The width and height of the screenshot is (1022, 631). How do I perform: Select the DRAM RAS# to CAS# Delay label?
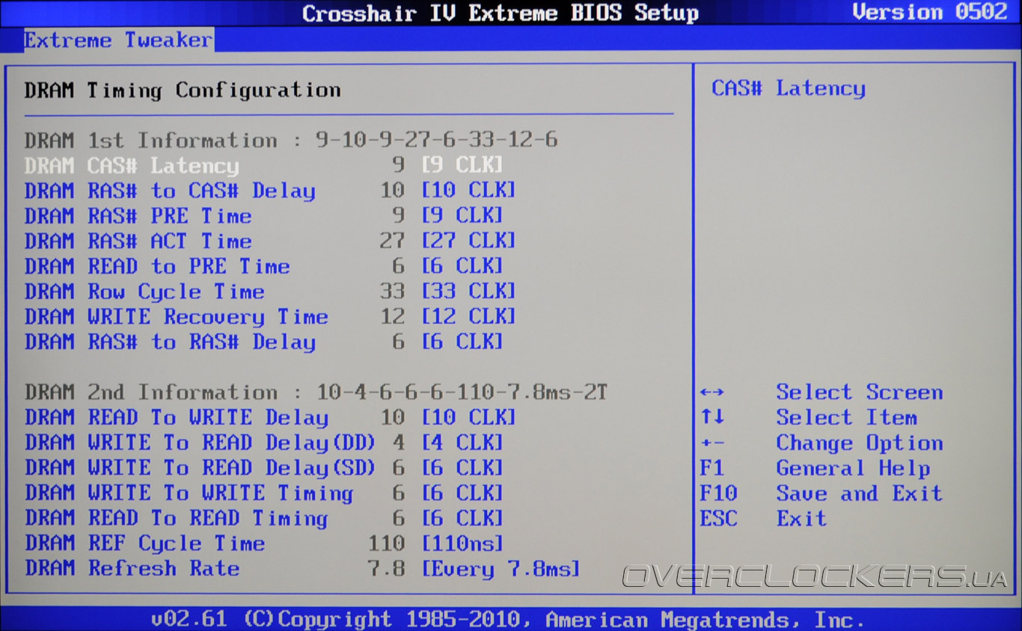click(x=170, y=191)
